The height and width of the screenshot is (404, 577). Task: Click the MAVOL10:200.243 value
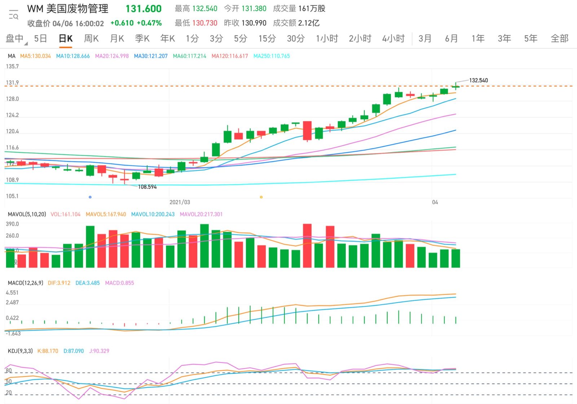click(x=153, y=214)
